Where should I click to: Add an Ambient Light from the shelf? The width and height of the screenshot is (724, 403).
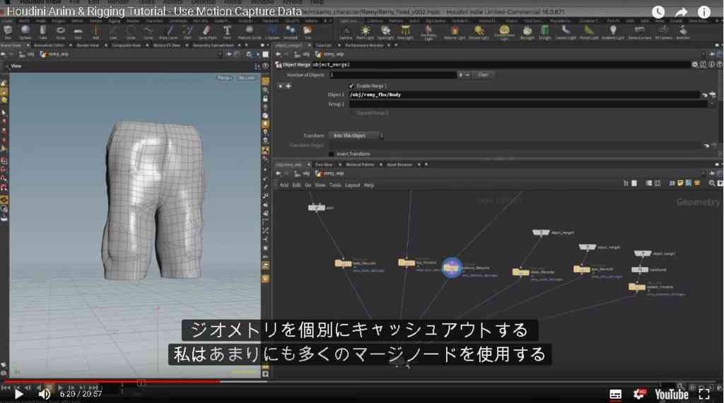(613, 32)
